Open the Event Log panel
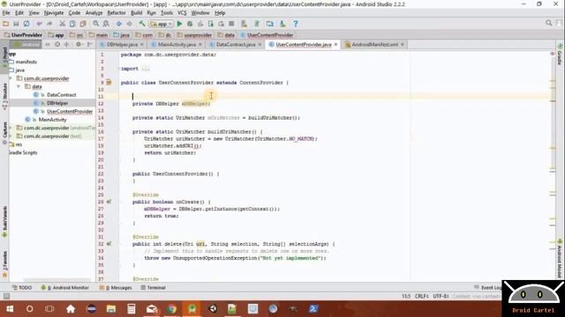565x317 pixels. (487, 288)
